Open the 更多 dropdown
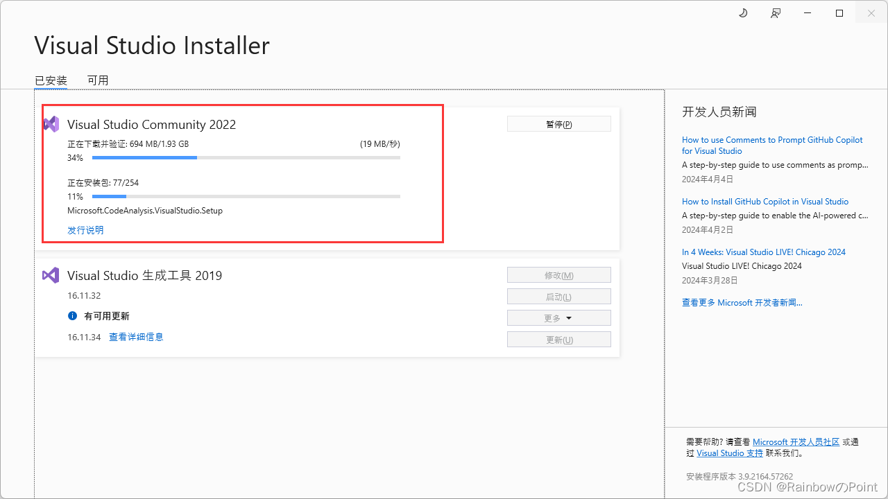This screenshot has width=888, height=499. [x=559, y=318]
